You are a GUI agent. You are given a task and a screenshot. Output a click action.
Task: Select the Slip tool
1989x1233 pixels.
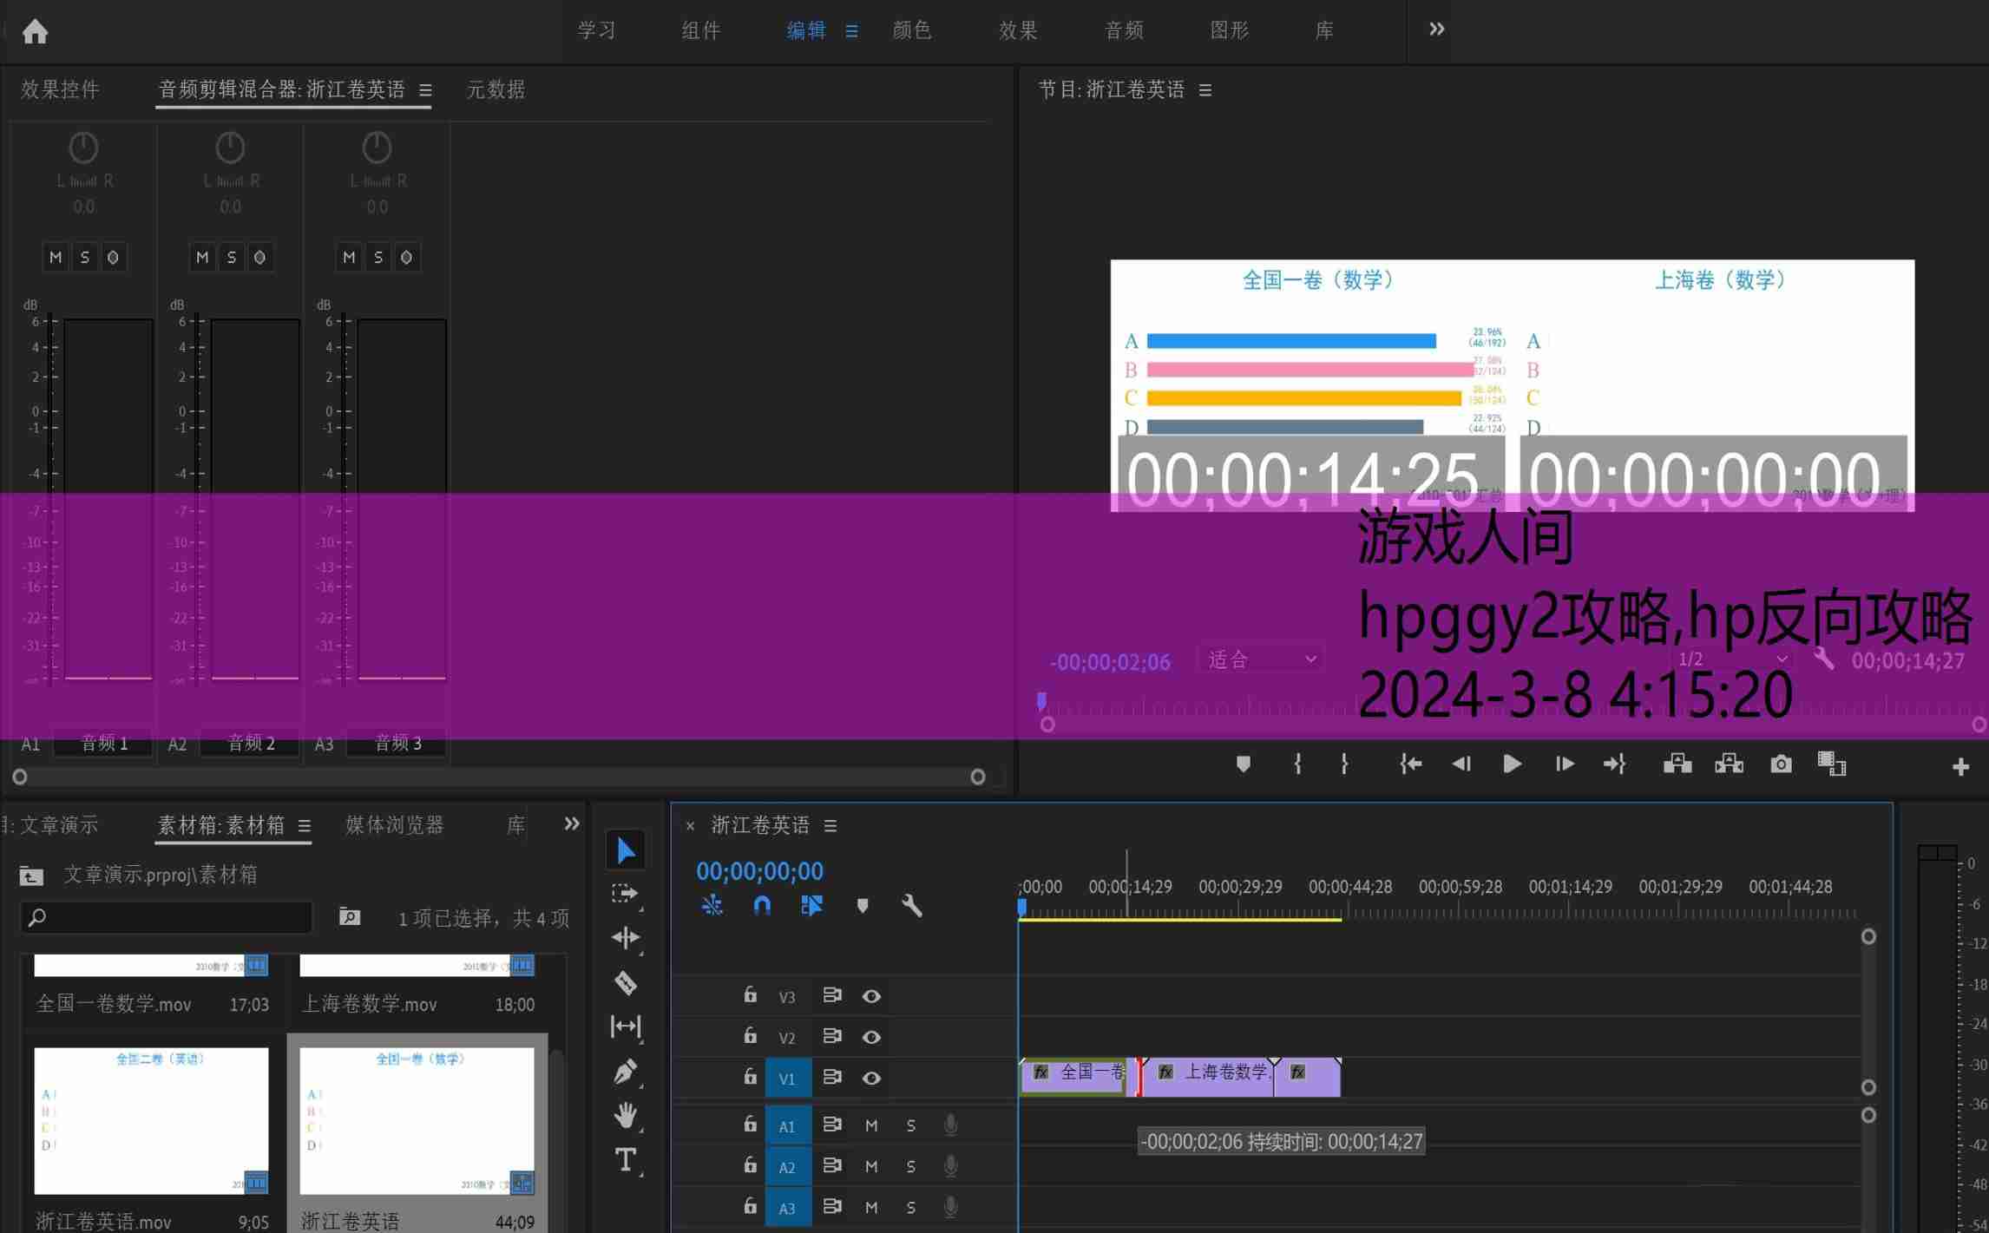[626, 1026]
